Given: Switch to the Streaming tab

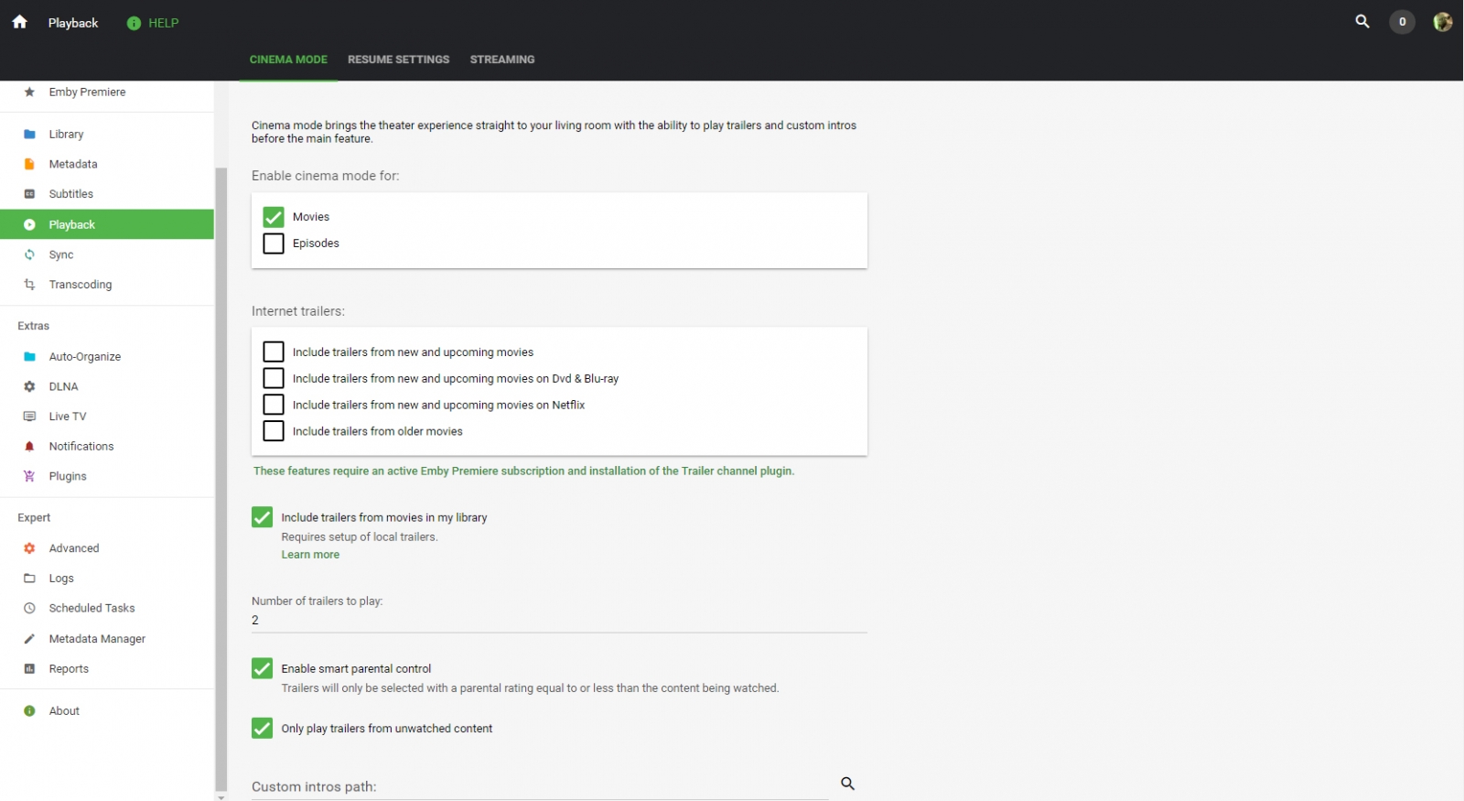Looking at the screenshot, I should 502,60.
